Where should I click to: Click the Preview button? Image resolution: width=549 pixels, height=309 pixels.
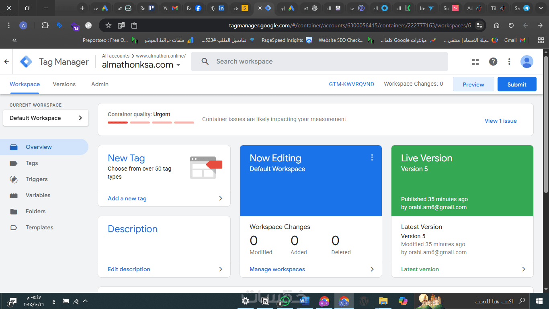click(x=473, y=84)
